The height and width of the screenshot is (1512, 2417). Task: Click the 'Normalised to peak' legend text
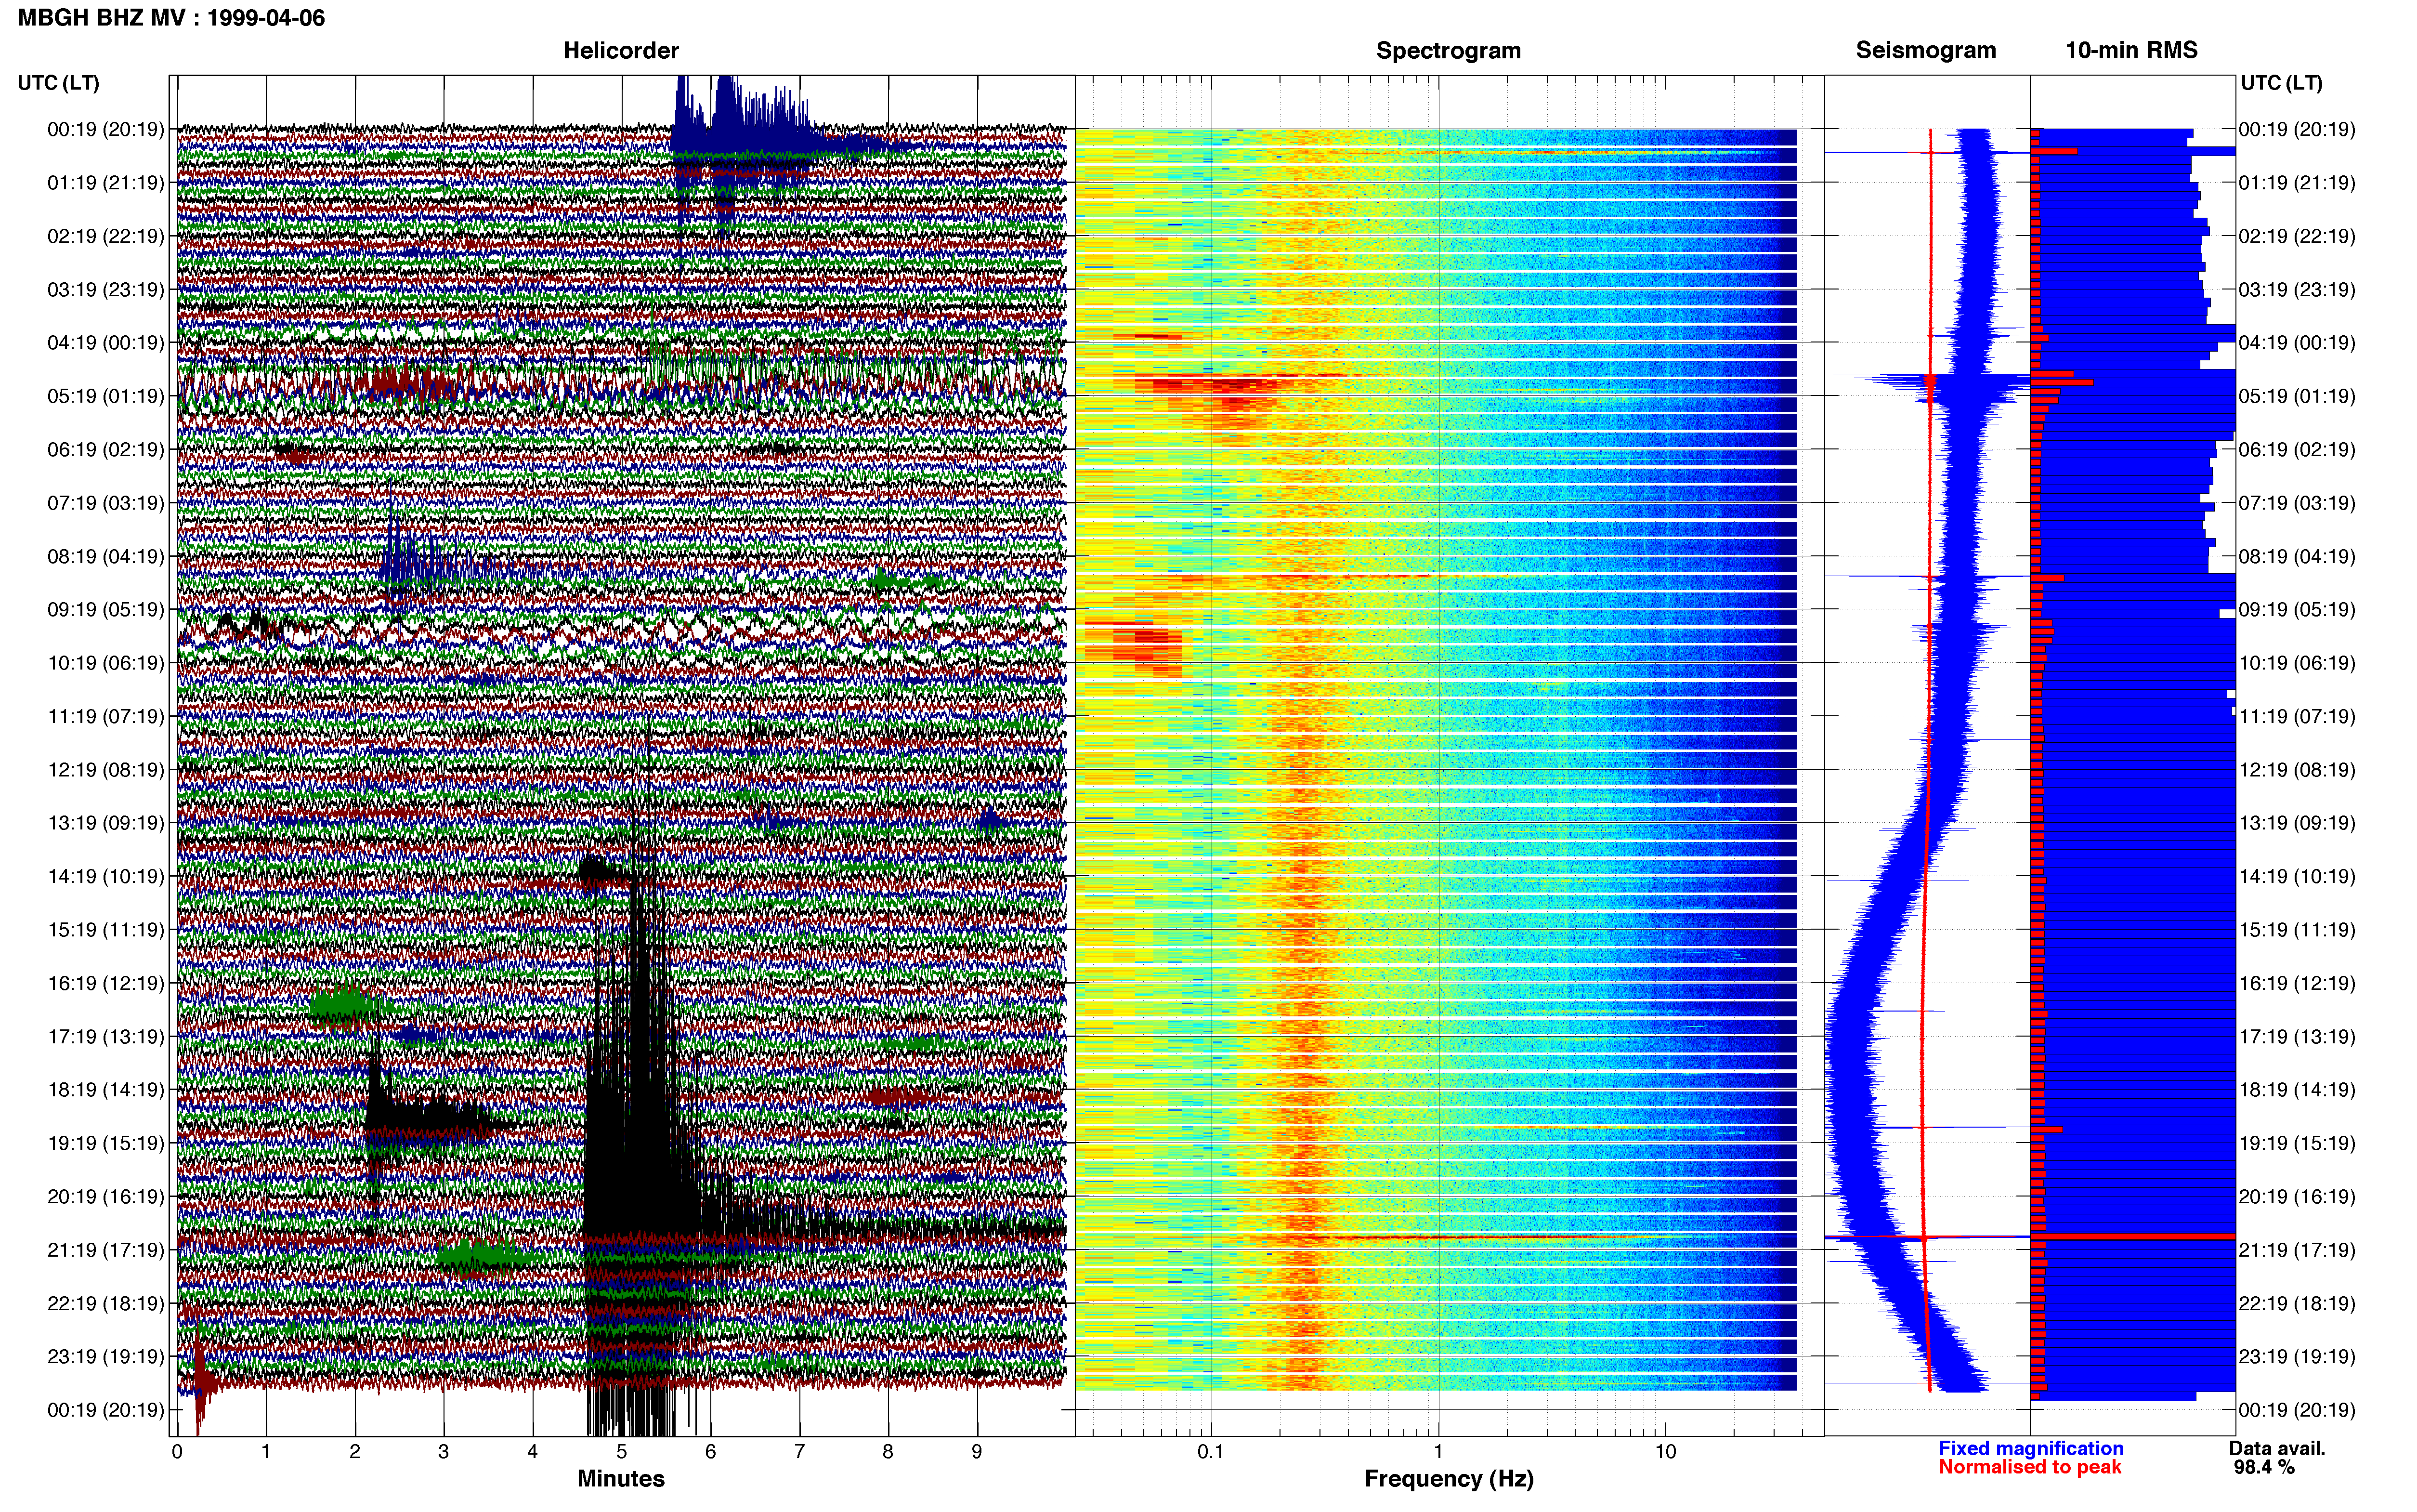tap(2029, 1467)
